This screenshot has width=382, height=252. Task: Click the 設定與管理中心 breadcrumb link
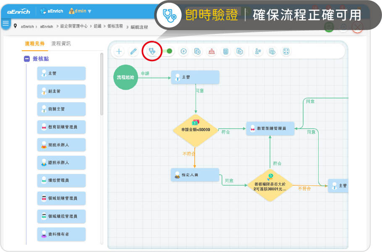[74, 26]
